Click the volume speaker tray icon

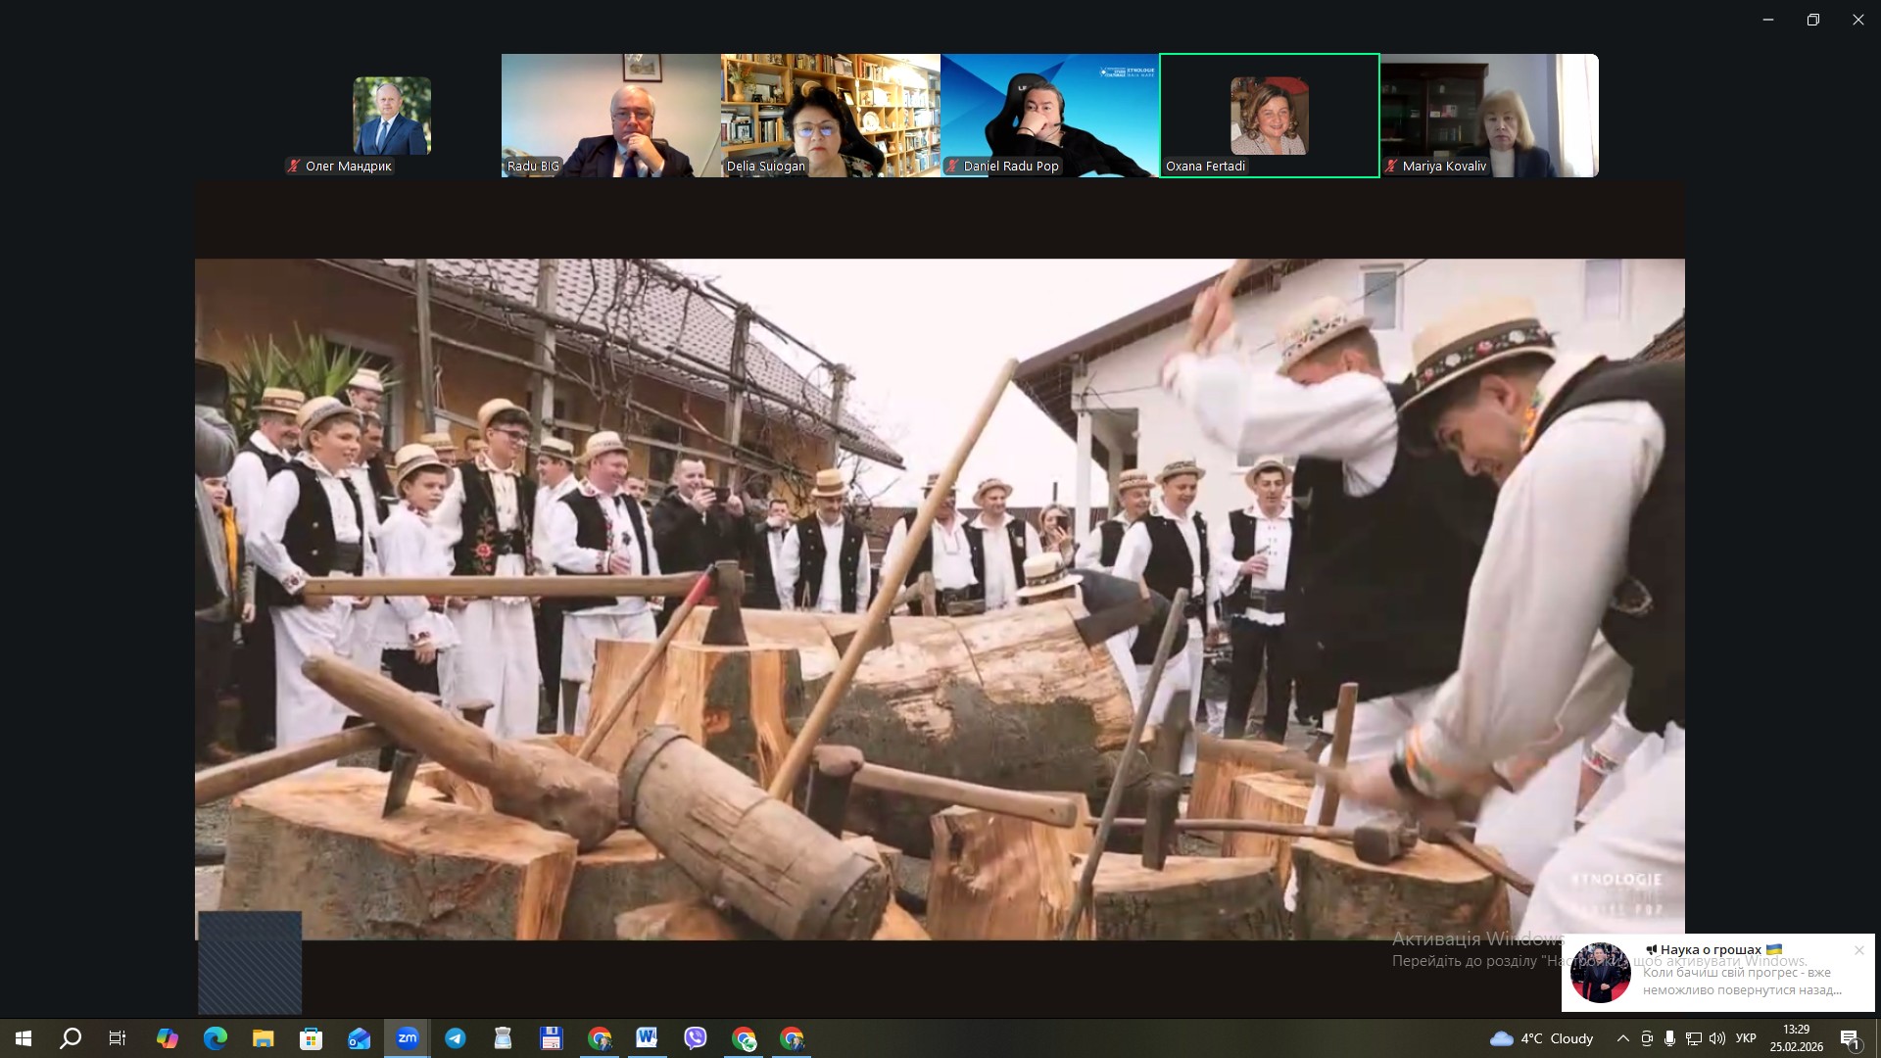coord(1716,1038)
